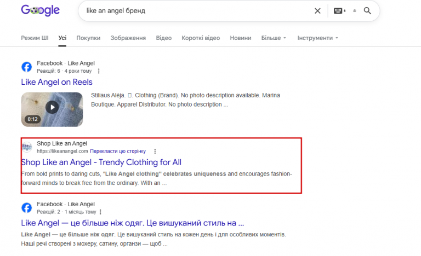Expand the 'Інструменти' dropdown
The image size is (421, 256).
click(x=317, y=38)
